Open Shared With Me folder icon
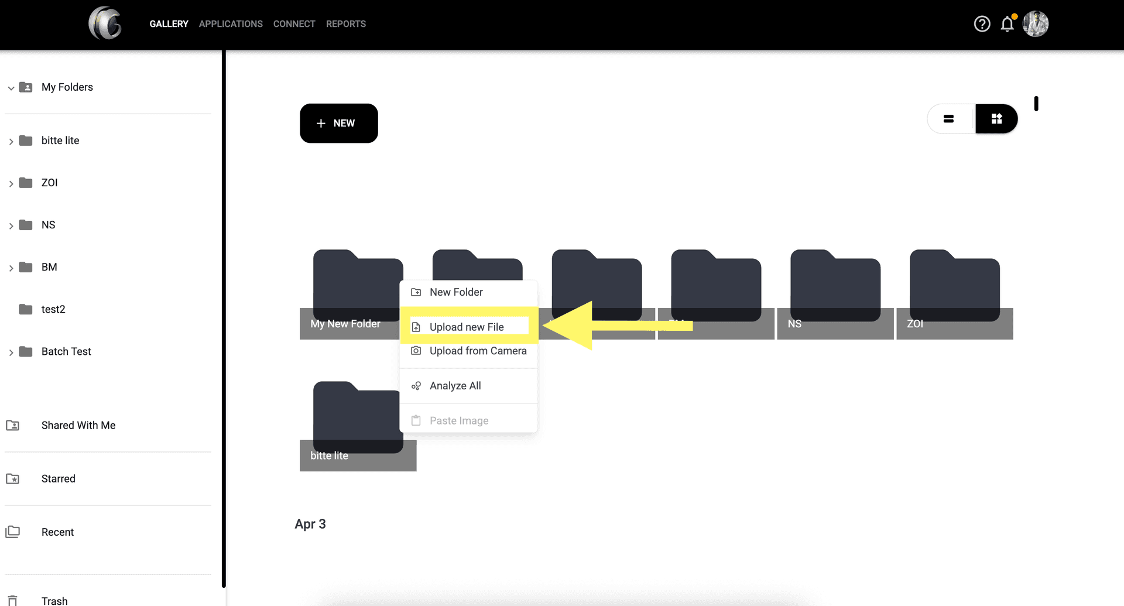This screenshot has width=1124, height=606. pyautogui.click(x=13, y=425)
